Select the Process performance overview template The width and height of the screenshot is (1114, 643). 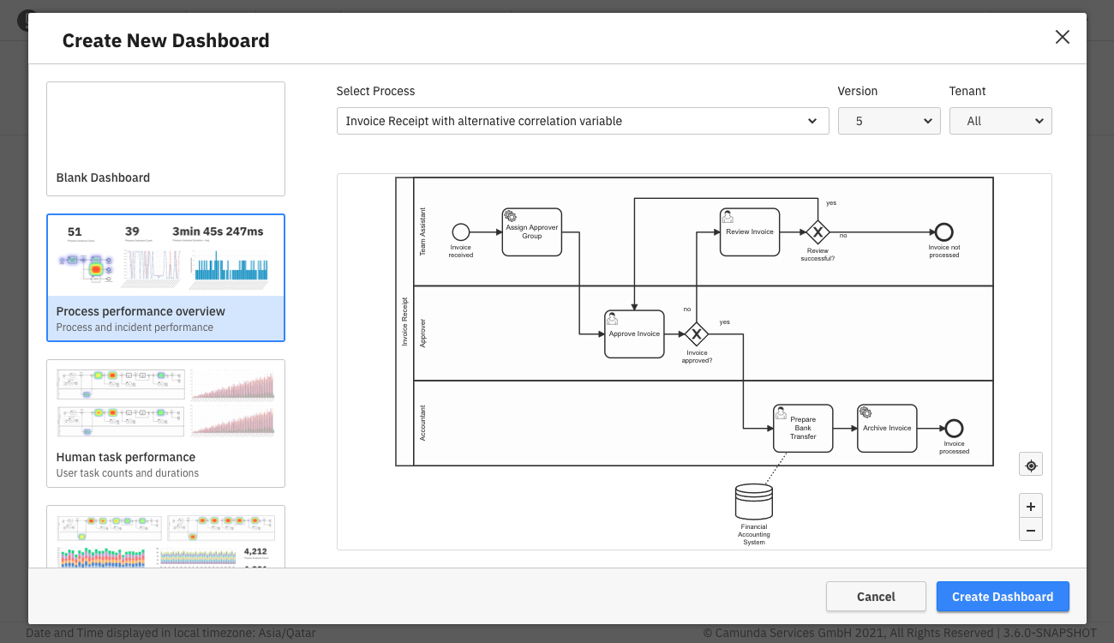point(165,277)
